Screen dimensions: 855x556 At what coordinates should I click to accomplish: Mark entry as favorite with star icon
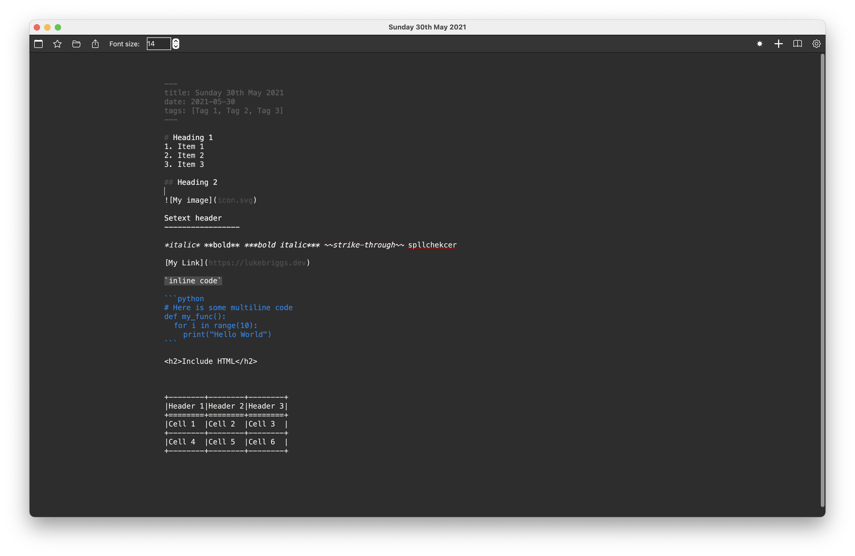tap(57, 44)
